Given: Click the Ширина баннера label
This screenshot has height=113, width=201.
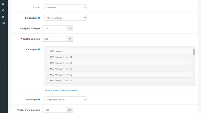Looking at the screenshot, I should [x=30, y=28].
